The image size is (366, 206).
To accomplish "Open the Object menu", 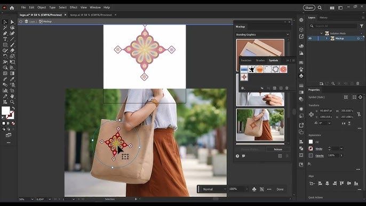I will pos(42,7).
